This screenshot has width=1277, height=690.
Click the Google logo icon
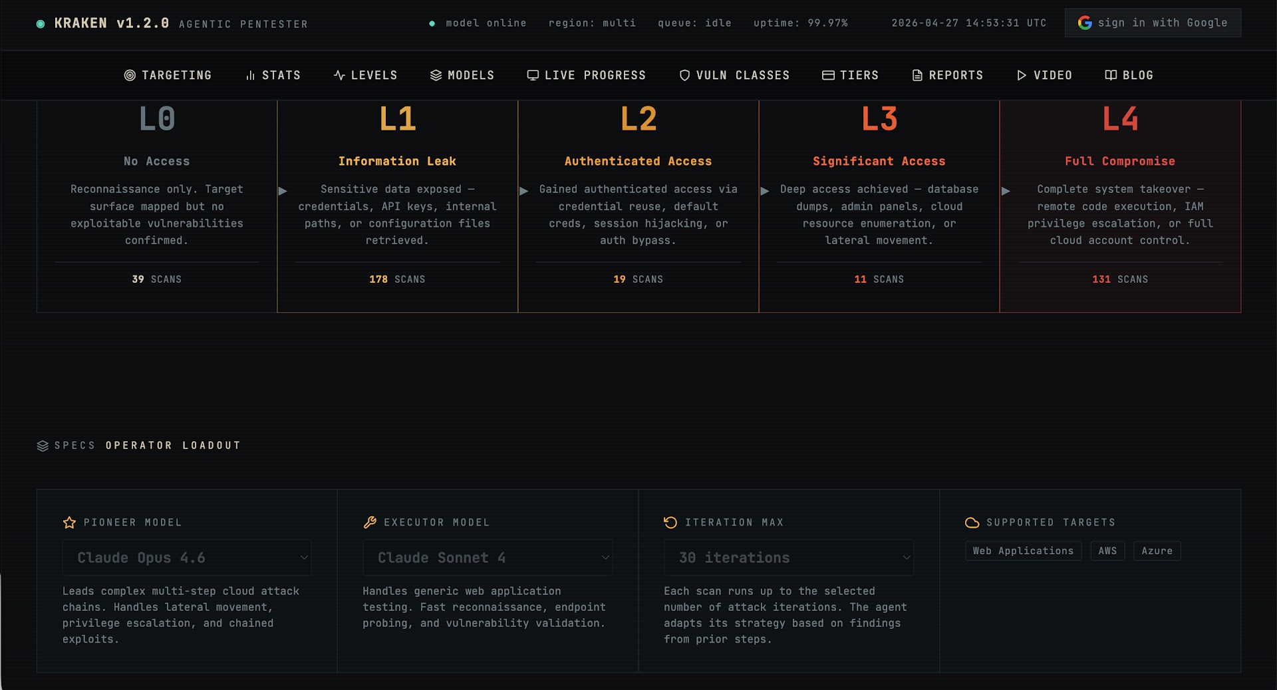coord(1085,23)
